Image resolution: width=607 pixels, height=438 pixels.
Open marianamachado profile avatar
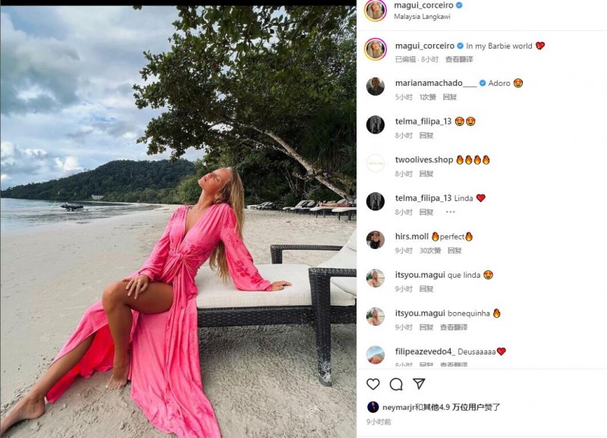point(376,86)
